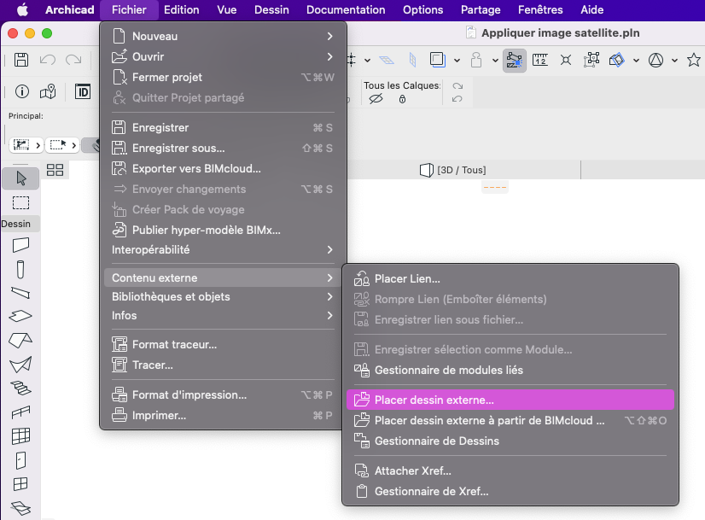Click Attacher Xref… entry
The height and width of the screenshot is (520, 705).
[510, 470]
